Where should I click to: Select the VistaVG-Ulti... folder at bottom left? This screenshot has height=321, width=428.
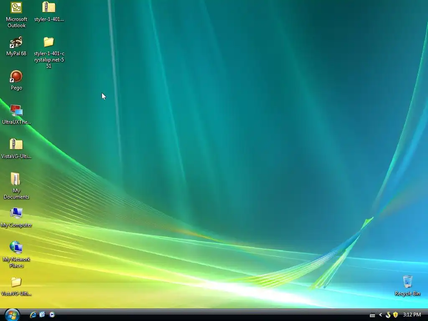click(x=16, y=282)
